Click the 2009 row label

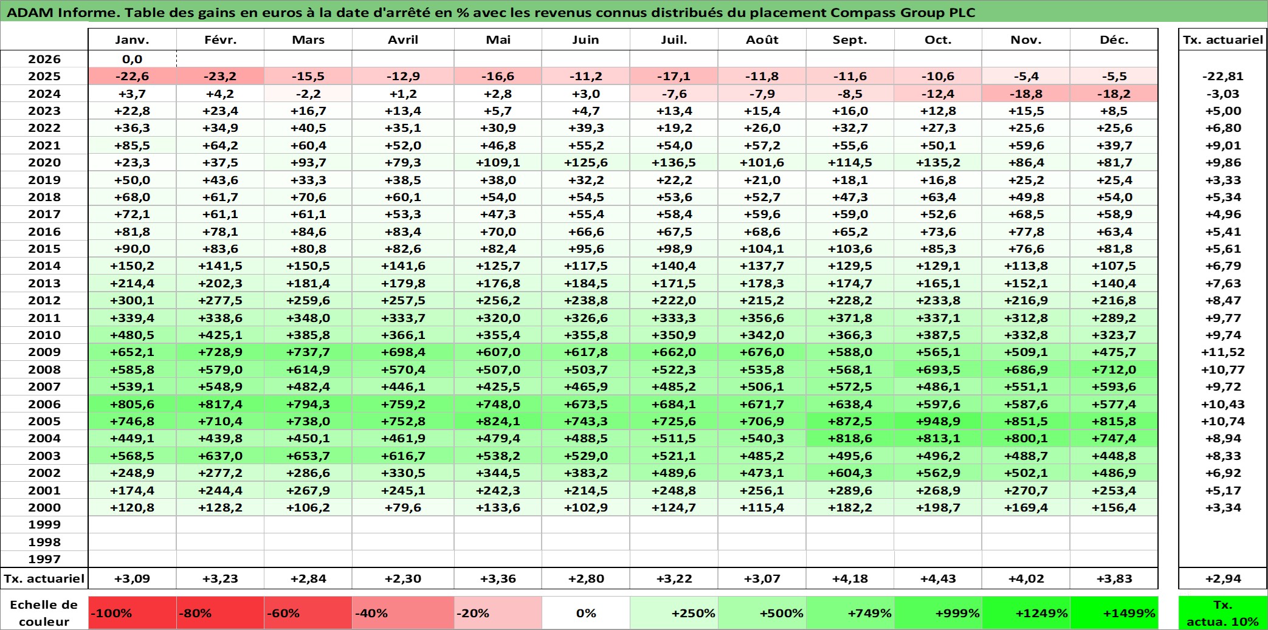pos(44,352)
